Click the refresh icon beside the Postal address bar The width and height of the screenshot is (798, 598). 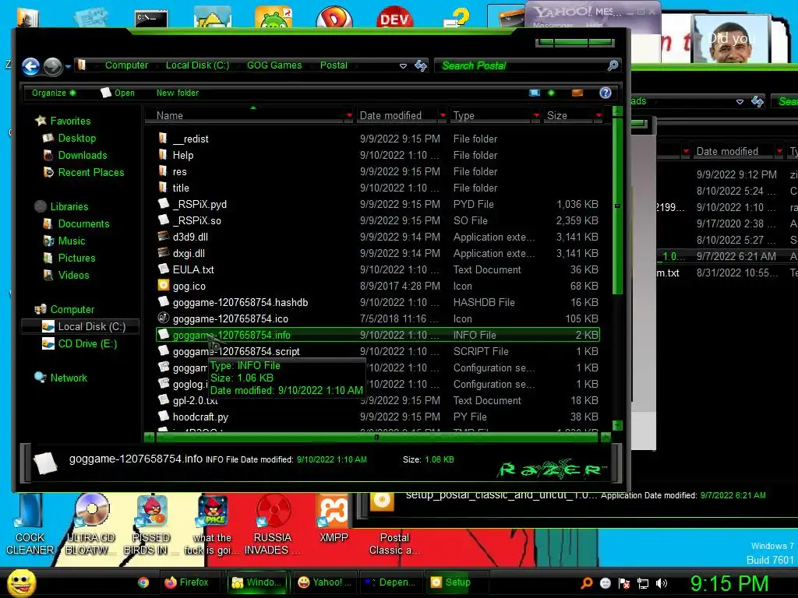[x=420, y=65]
